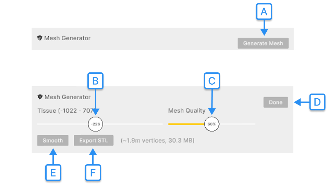Click Mesh Generator icon in lower panel
The height and width of the screenshot is (184, 327).
[40, 97]
